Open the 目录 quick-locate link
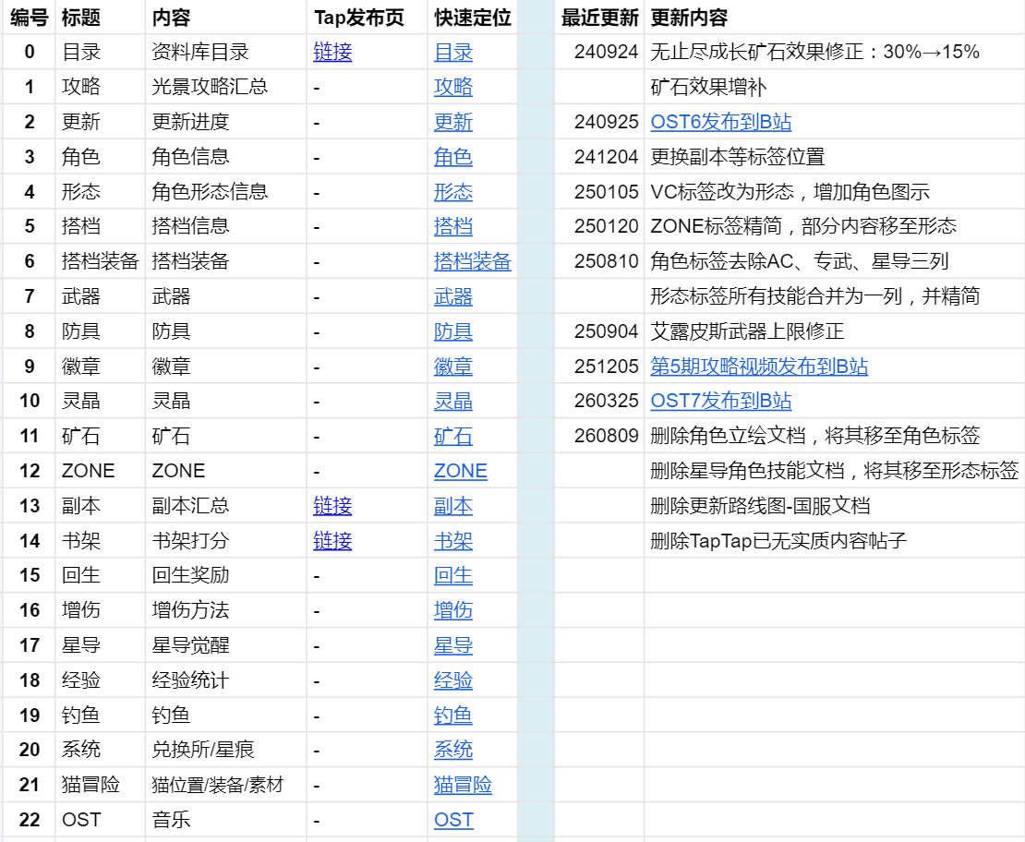This screenshot has width=1025, height=842. 453,53
